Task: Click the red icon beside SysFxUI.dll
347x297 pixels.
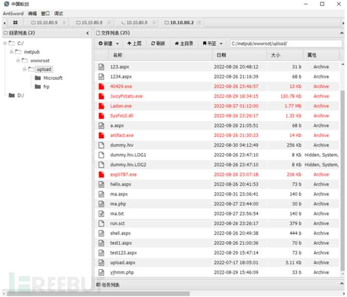Action: point(102,116)
